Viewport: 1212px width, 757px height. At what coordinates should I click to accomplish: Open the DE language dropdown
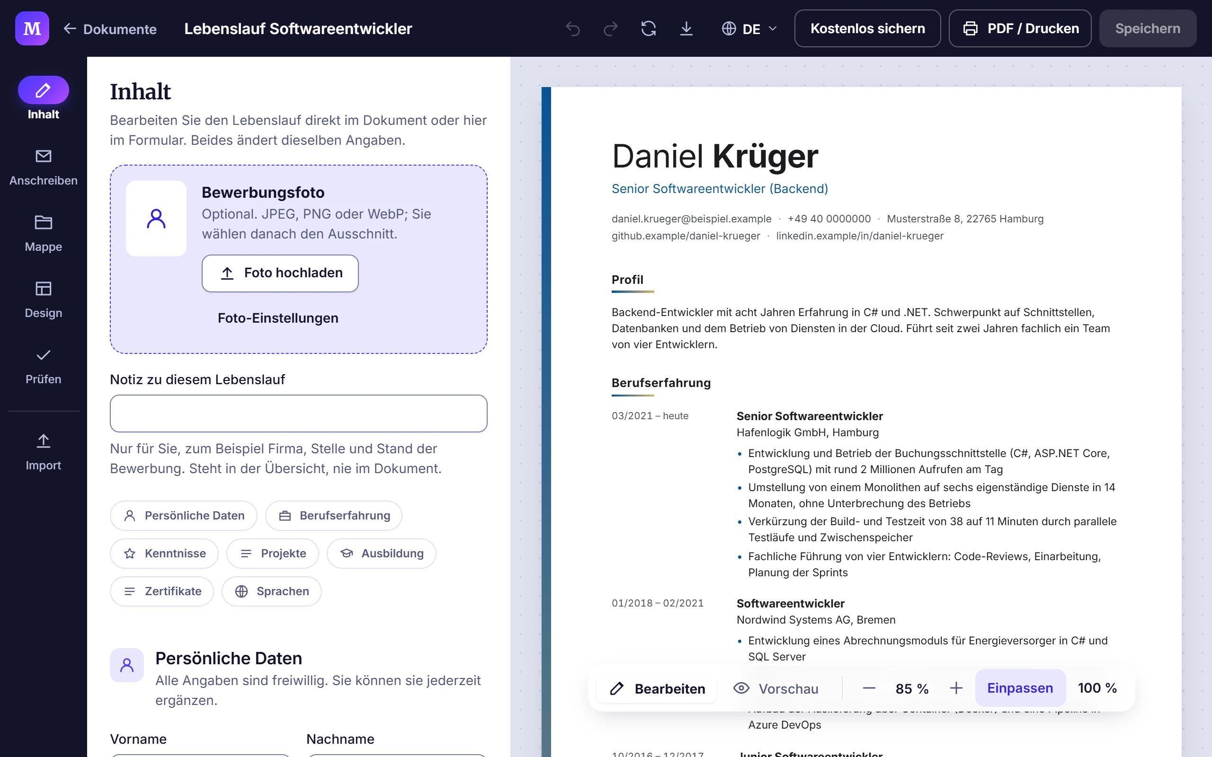pos(750,29)
